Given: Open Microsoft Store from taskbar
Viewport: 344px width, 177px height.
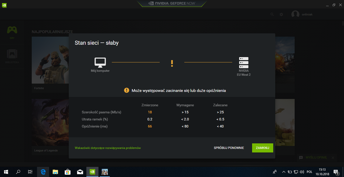Looking at the screenshot, I should pyautogui.click(x=67, y=172).
